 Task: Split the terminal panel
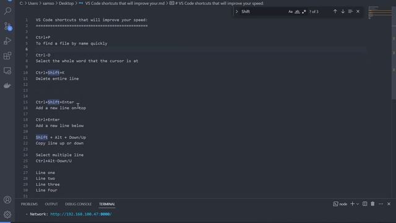tap(364, 204)
